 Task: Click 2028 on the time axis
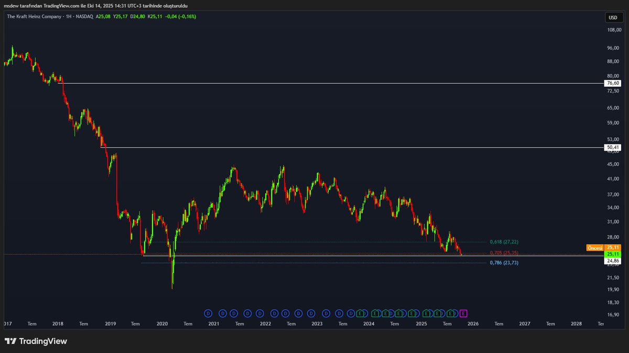[577, 324]
